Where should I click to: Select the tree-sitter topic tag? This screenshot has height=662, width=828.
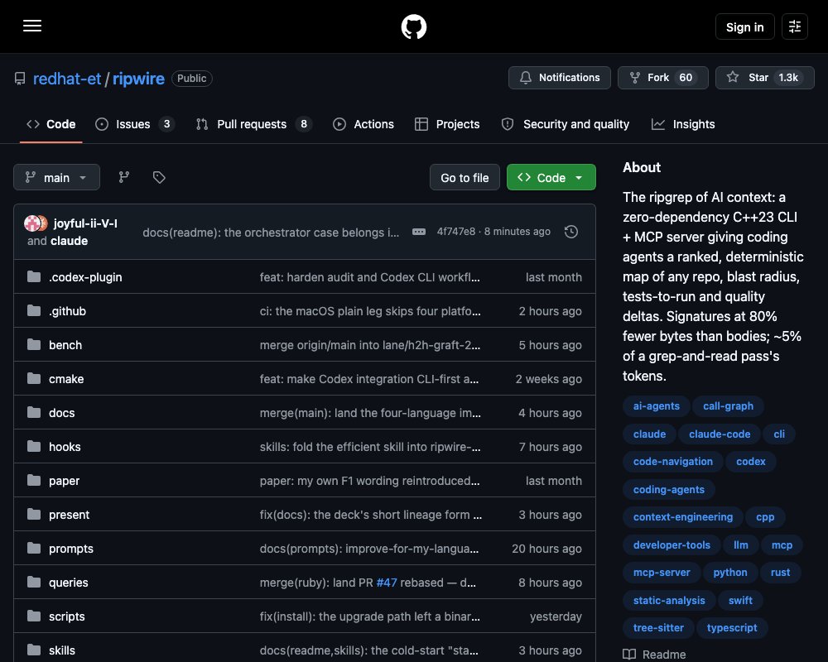(658, 628)
